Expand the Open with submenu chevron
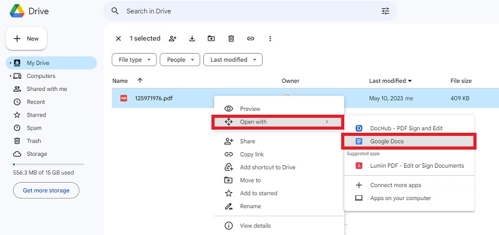The width and height of the screenshot is (499, 235). click(327, 122)
